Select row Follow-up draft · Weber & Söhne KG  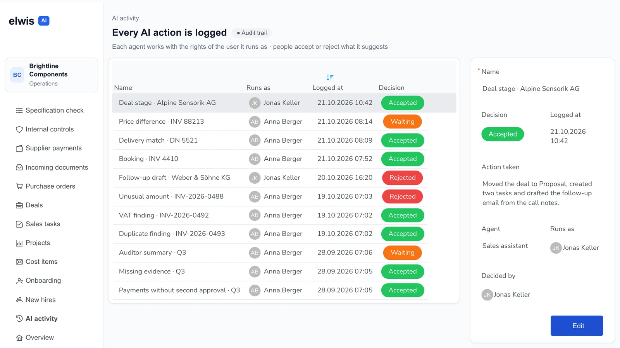click(270, 178)
